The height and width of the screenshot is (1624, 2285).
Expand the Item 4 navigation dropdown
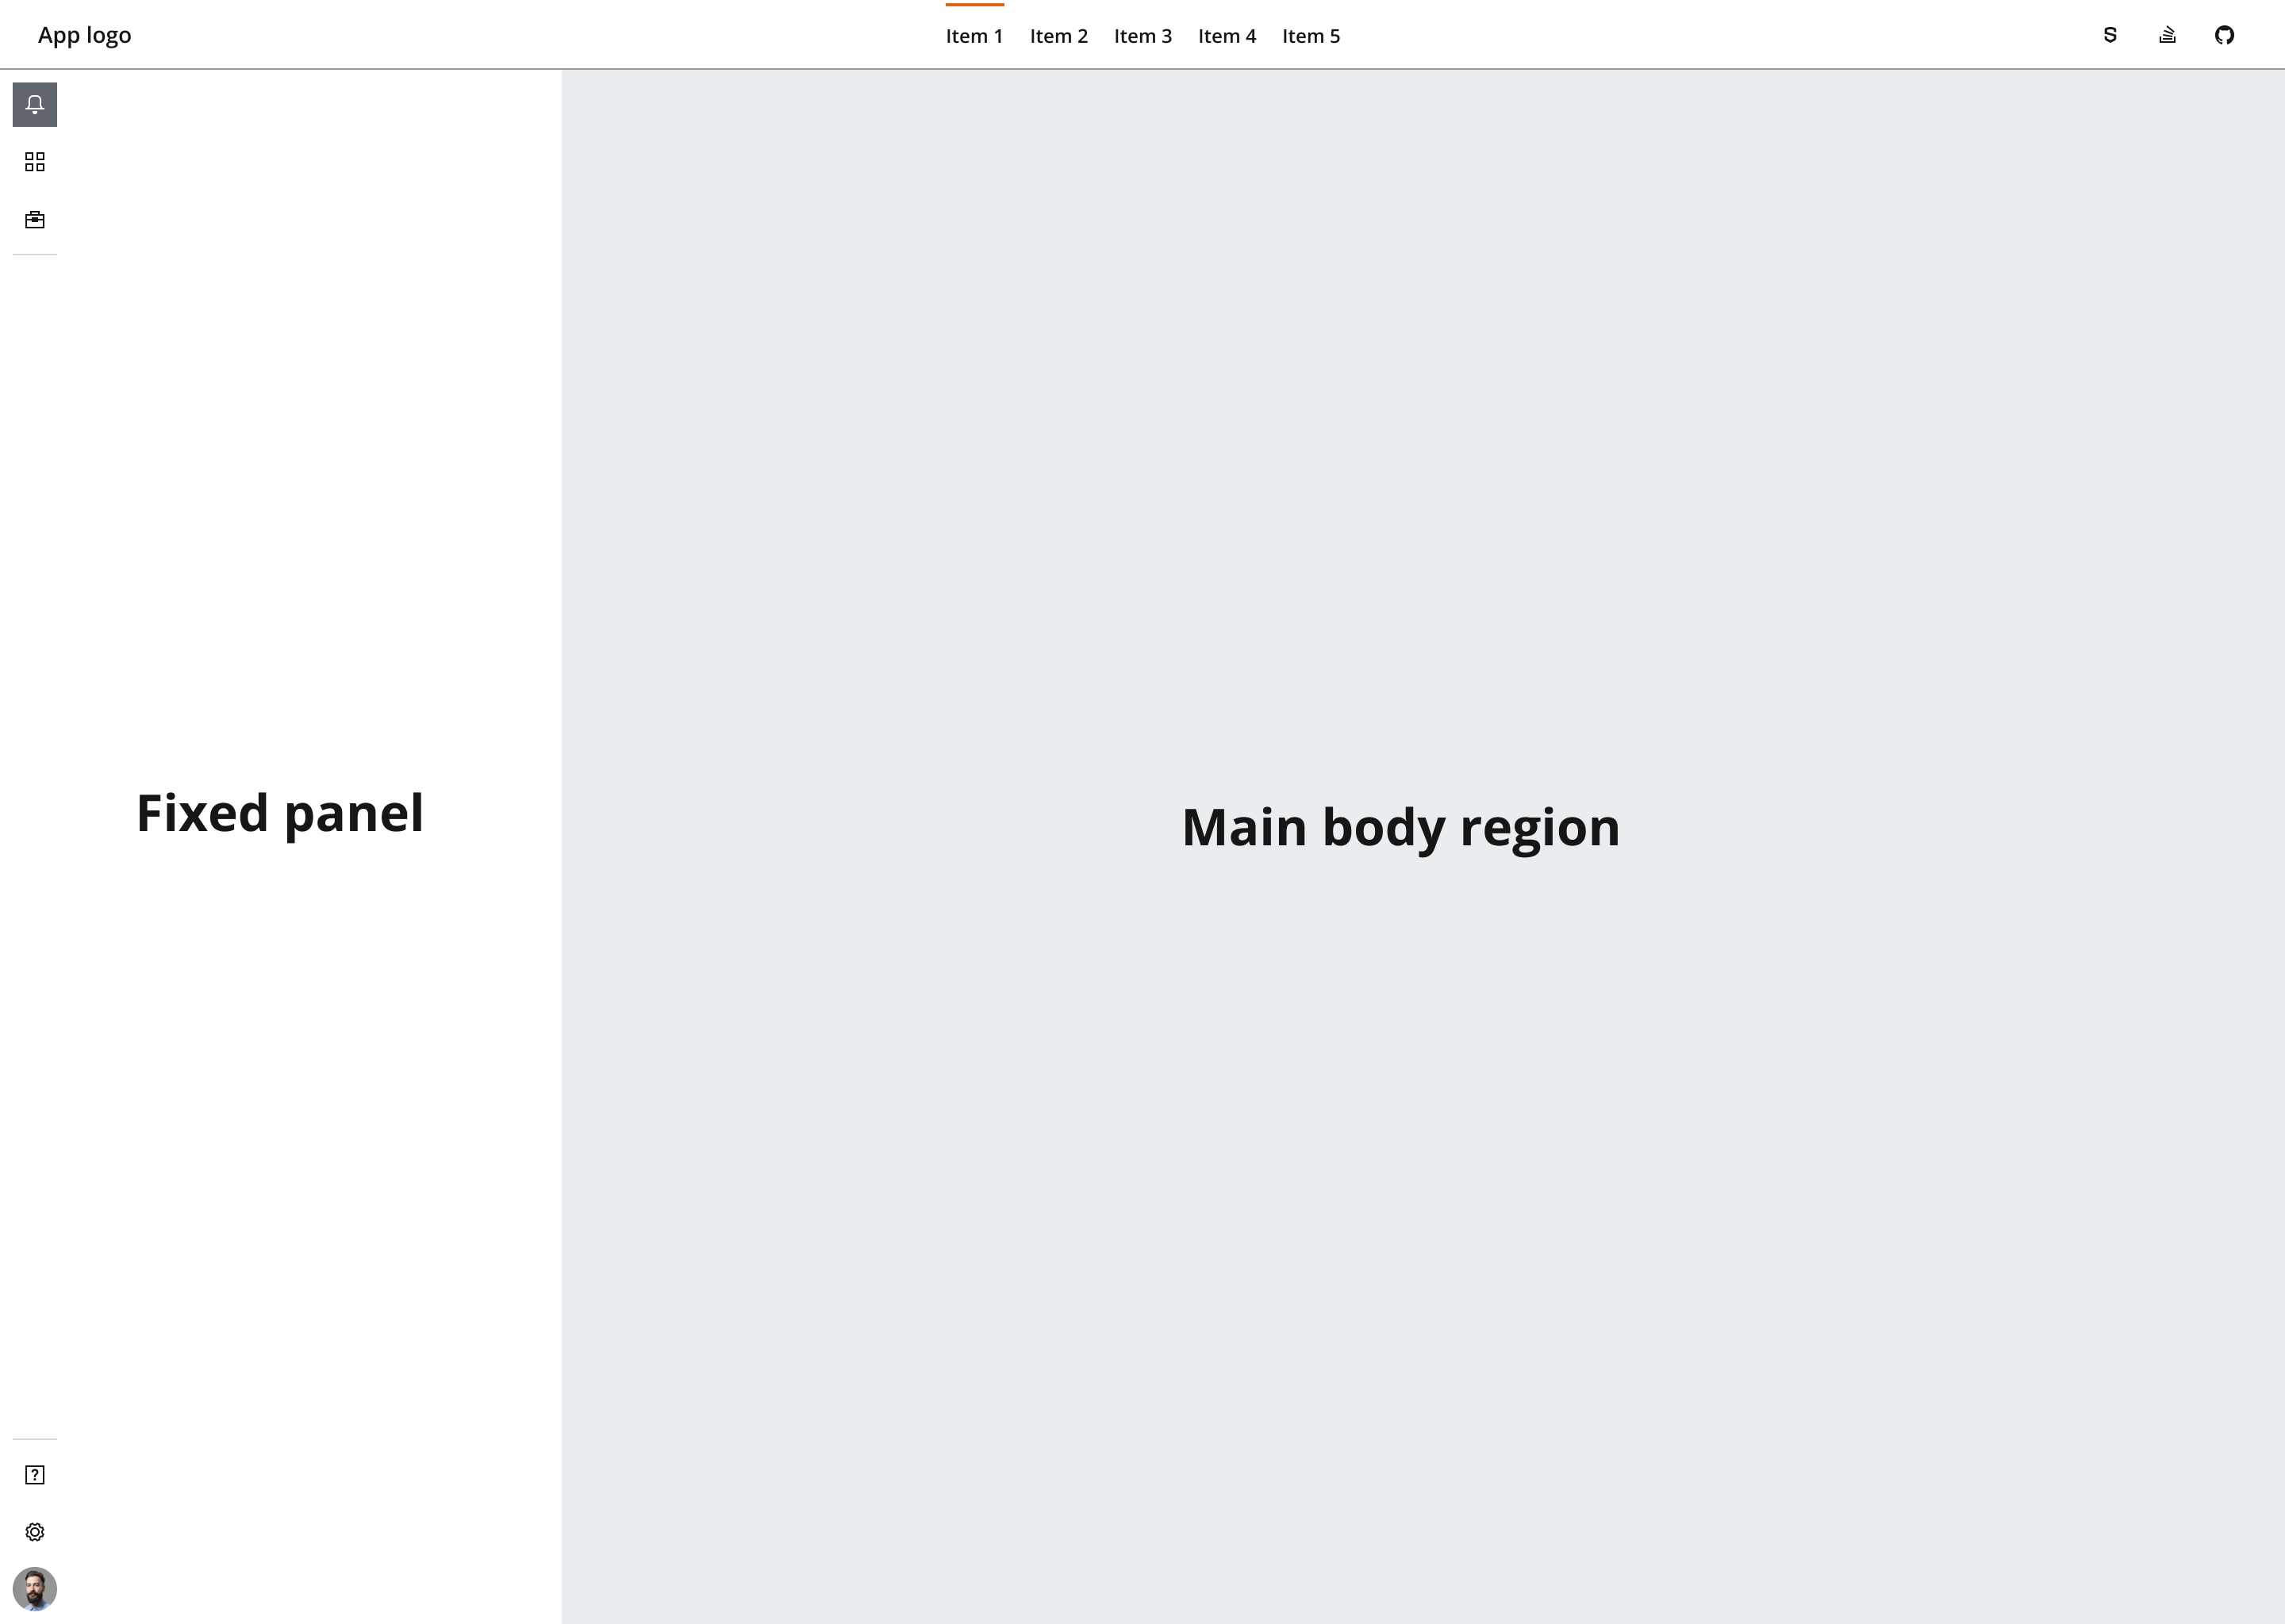[x=1225, y=35]
